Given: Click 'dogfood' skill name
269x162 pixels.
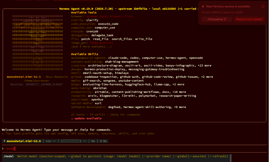Looking at the screenshot, I should pos(114,107).
